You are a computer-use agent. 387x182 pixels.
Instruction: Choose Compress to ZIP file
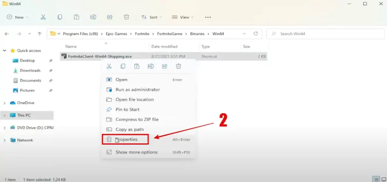coord(148,119)
